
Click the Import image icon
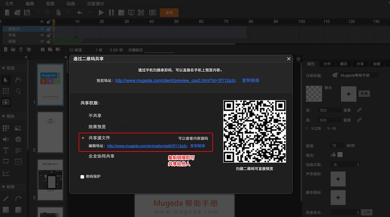[x=18, y=128]
